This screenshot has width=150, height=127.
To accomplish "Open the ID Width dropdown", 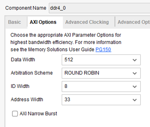I will [101, 87].
